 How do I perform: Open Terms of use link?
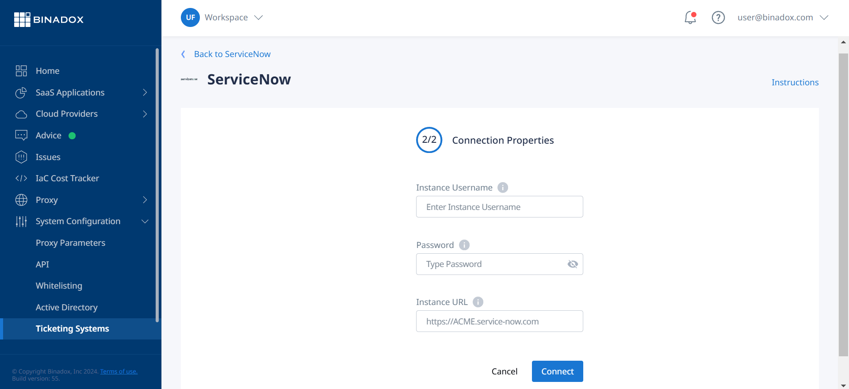coord(119,371)
